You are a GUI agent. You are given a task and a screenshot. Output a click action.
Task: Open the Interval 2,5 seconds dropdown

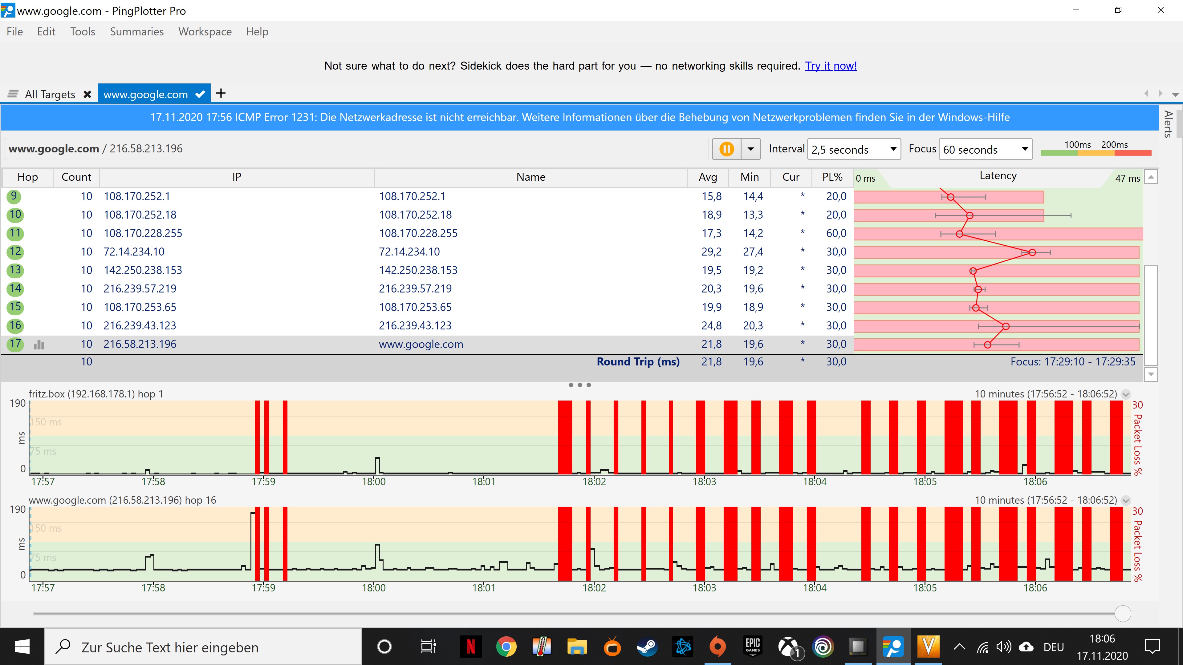tap(854, 149)
